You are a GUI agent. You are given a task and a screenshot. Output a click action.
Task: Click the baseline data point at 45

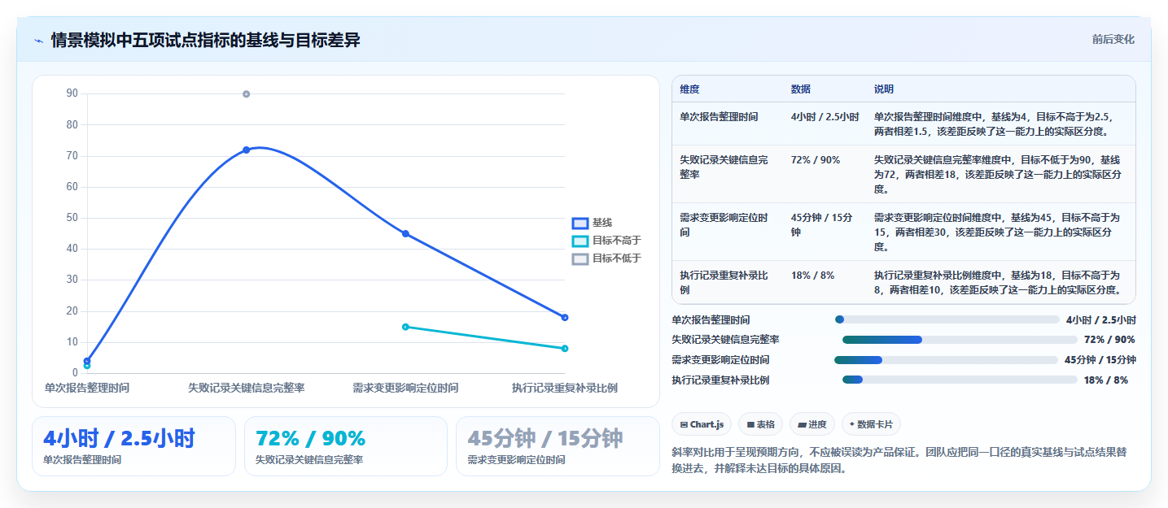[405, 234]
